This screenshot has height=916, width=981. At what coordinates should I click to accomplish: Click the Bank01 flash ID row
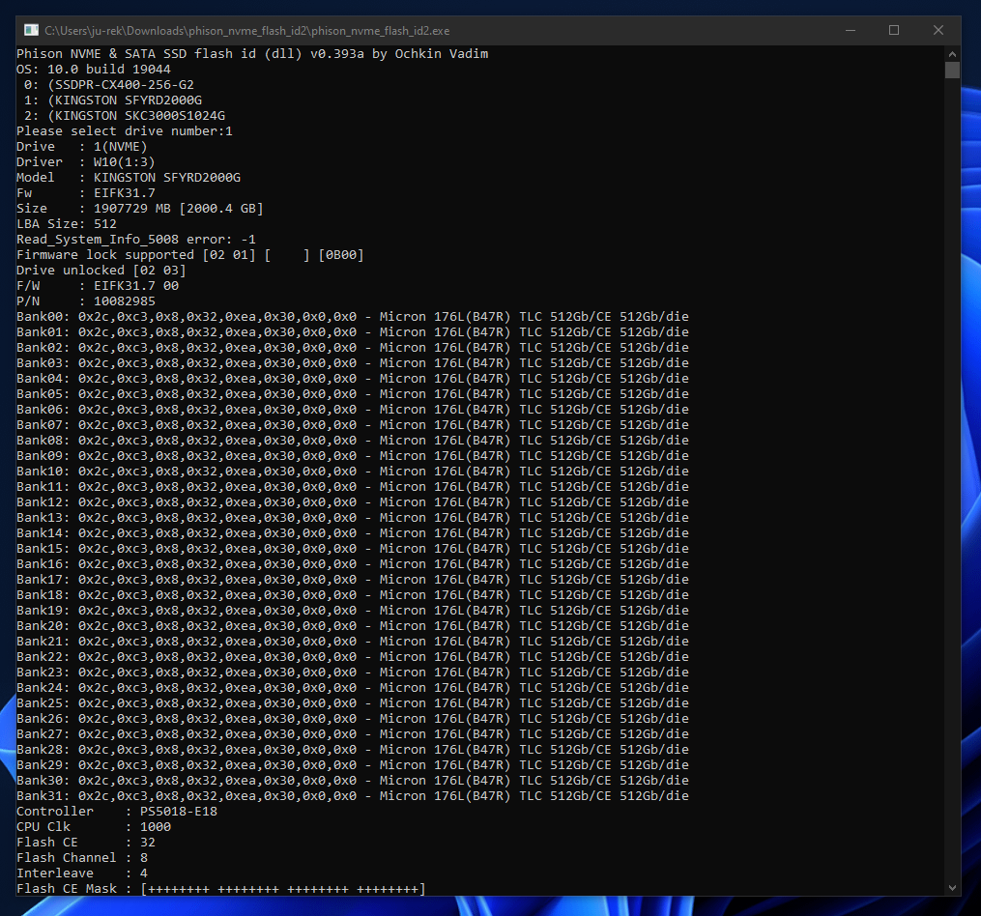(352, 331)
